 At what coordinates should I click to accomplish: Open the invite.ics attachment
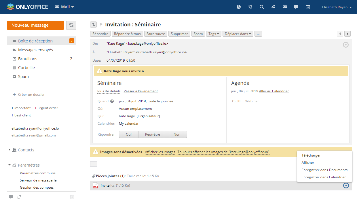[x=107, y=186]
